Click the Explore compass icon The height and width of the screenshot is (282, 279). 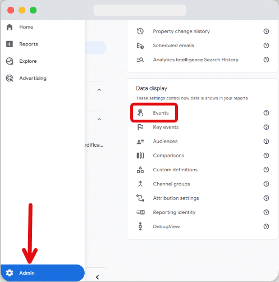(x=10, y=61)
